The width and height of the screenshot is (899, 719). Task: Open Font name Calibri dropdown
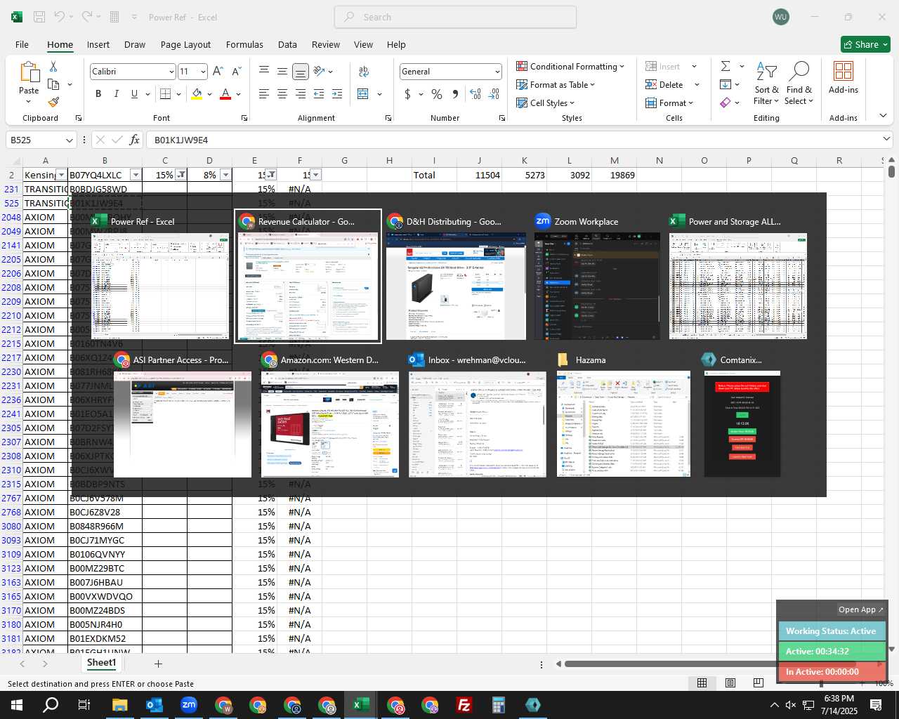point(171,72)
